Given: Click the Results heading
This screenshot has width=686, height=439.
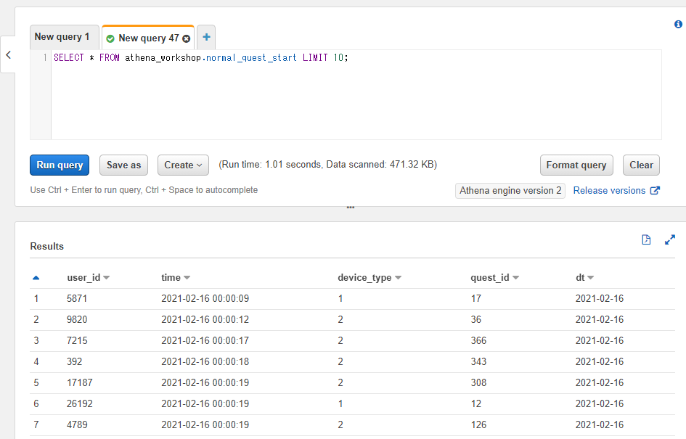Looking at the screenshot, I should (x=46, y=246).
